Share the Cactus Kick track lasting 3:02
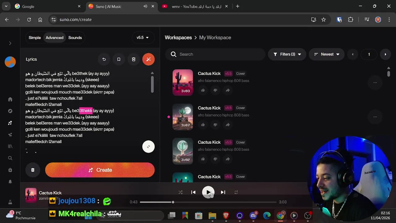The image size is (396, 223). 228,159
